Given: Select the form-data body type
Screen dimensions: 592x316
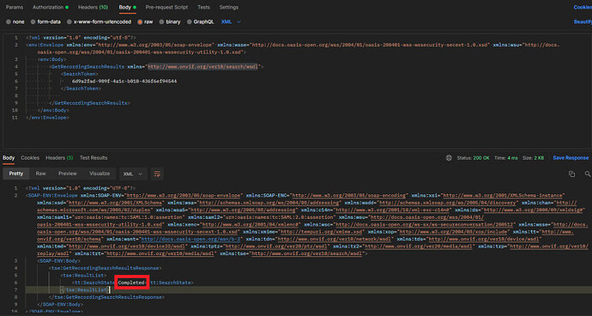Looking at the screenshot, I should [45, 22].
